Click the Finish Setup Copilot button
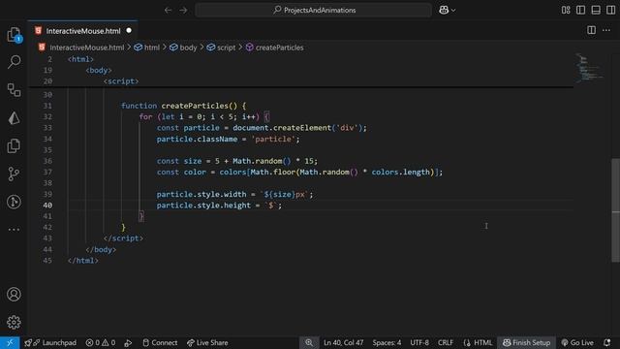Viewport: 620px width, 349px height. (x=526, y=342)
